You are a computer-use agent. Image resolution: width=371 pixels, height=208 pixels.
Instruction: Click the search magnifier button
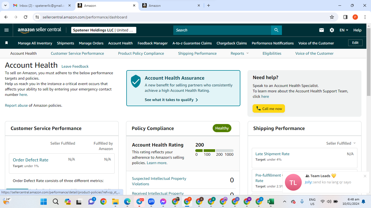coord(276,30)
